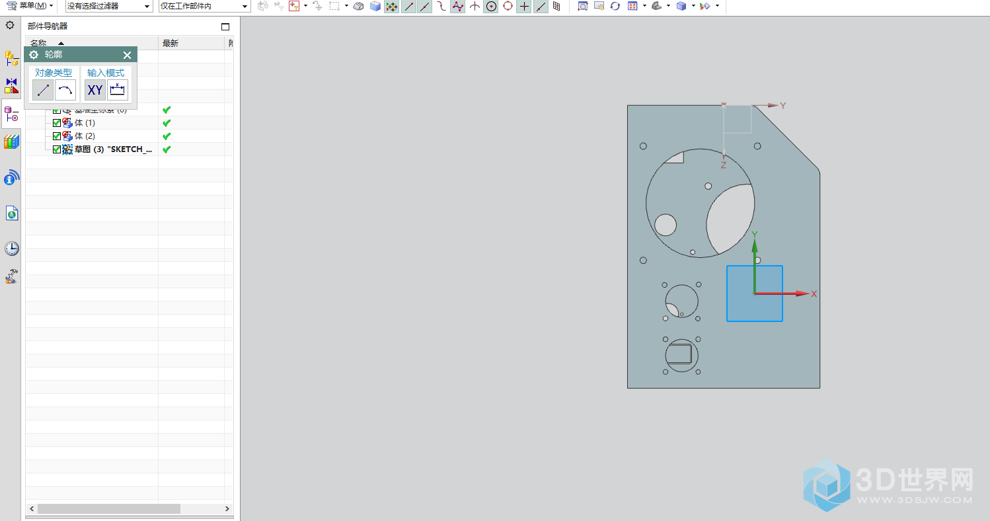Screen dimensions: 990x521
Task: Switch input mode to parameter dimension
Action: click(118, 90)
